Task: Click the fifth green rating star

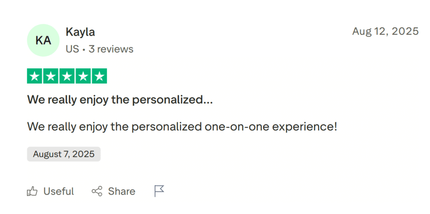Action: coord(99,76)
